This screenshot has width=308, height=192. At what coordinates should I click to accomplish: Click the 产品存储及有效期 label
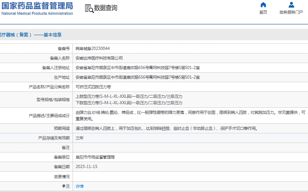[x=54, y=138]
